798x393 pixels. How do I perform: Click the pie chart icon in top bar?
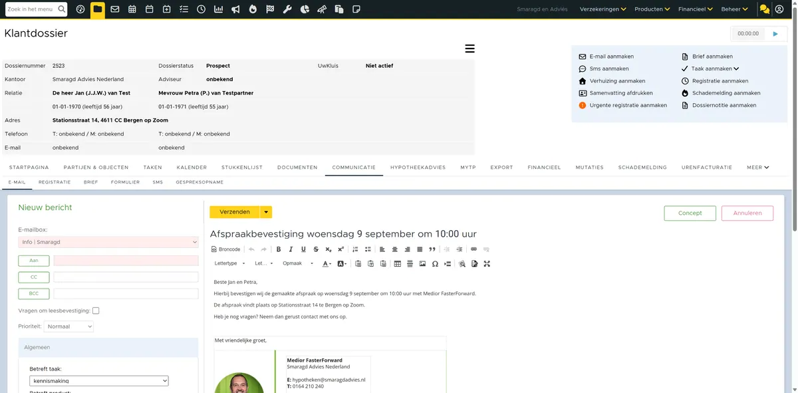click(305, 9)
